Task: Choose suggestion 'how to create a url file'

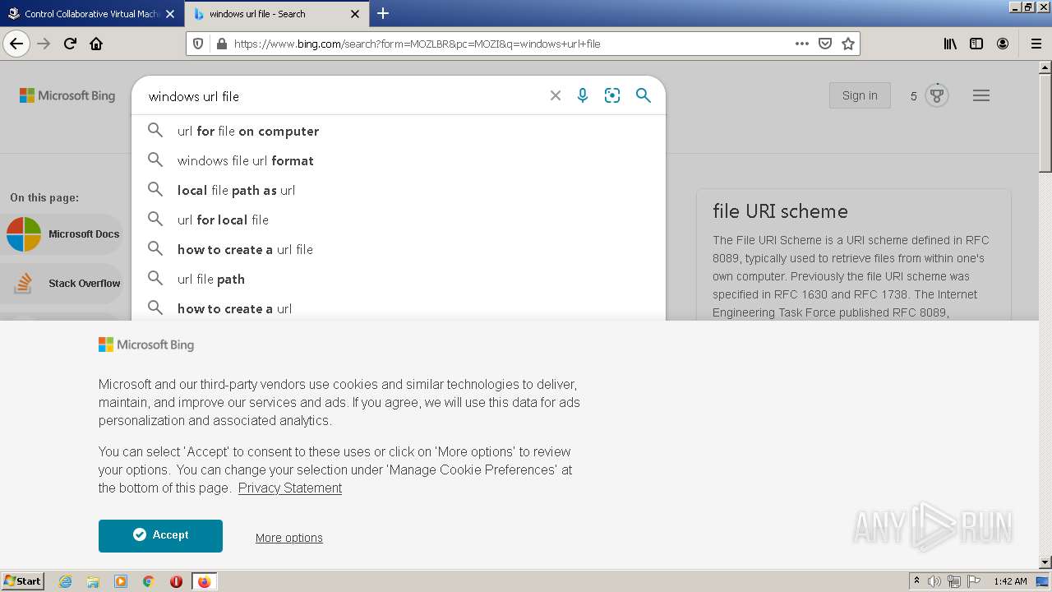Action: (x=399, y=249)
